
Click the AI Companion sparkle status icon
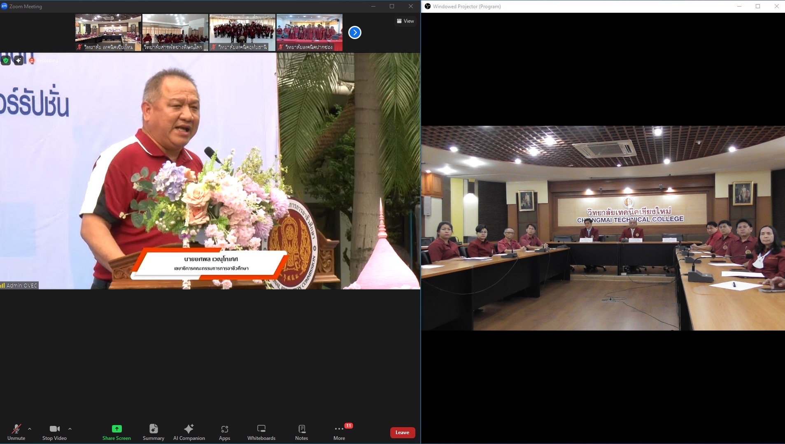[19, 60]
